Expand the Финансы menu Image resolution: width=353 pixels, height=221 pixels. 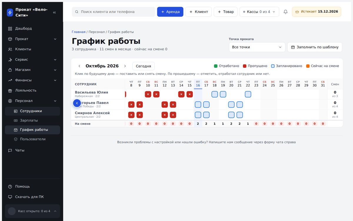click(32, 80)
